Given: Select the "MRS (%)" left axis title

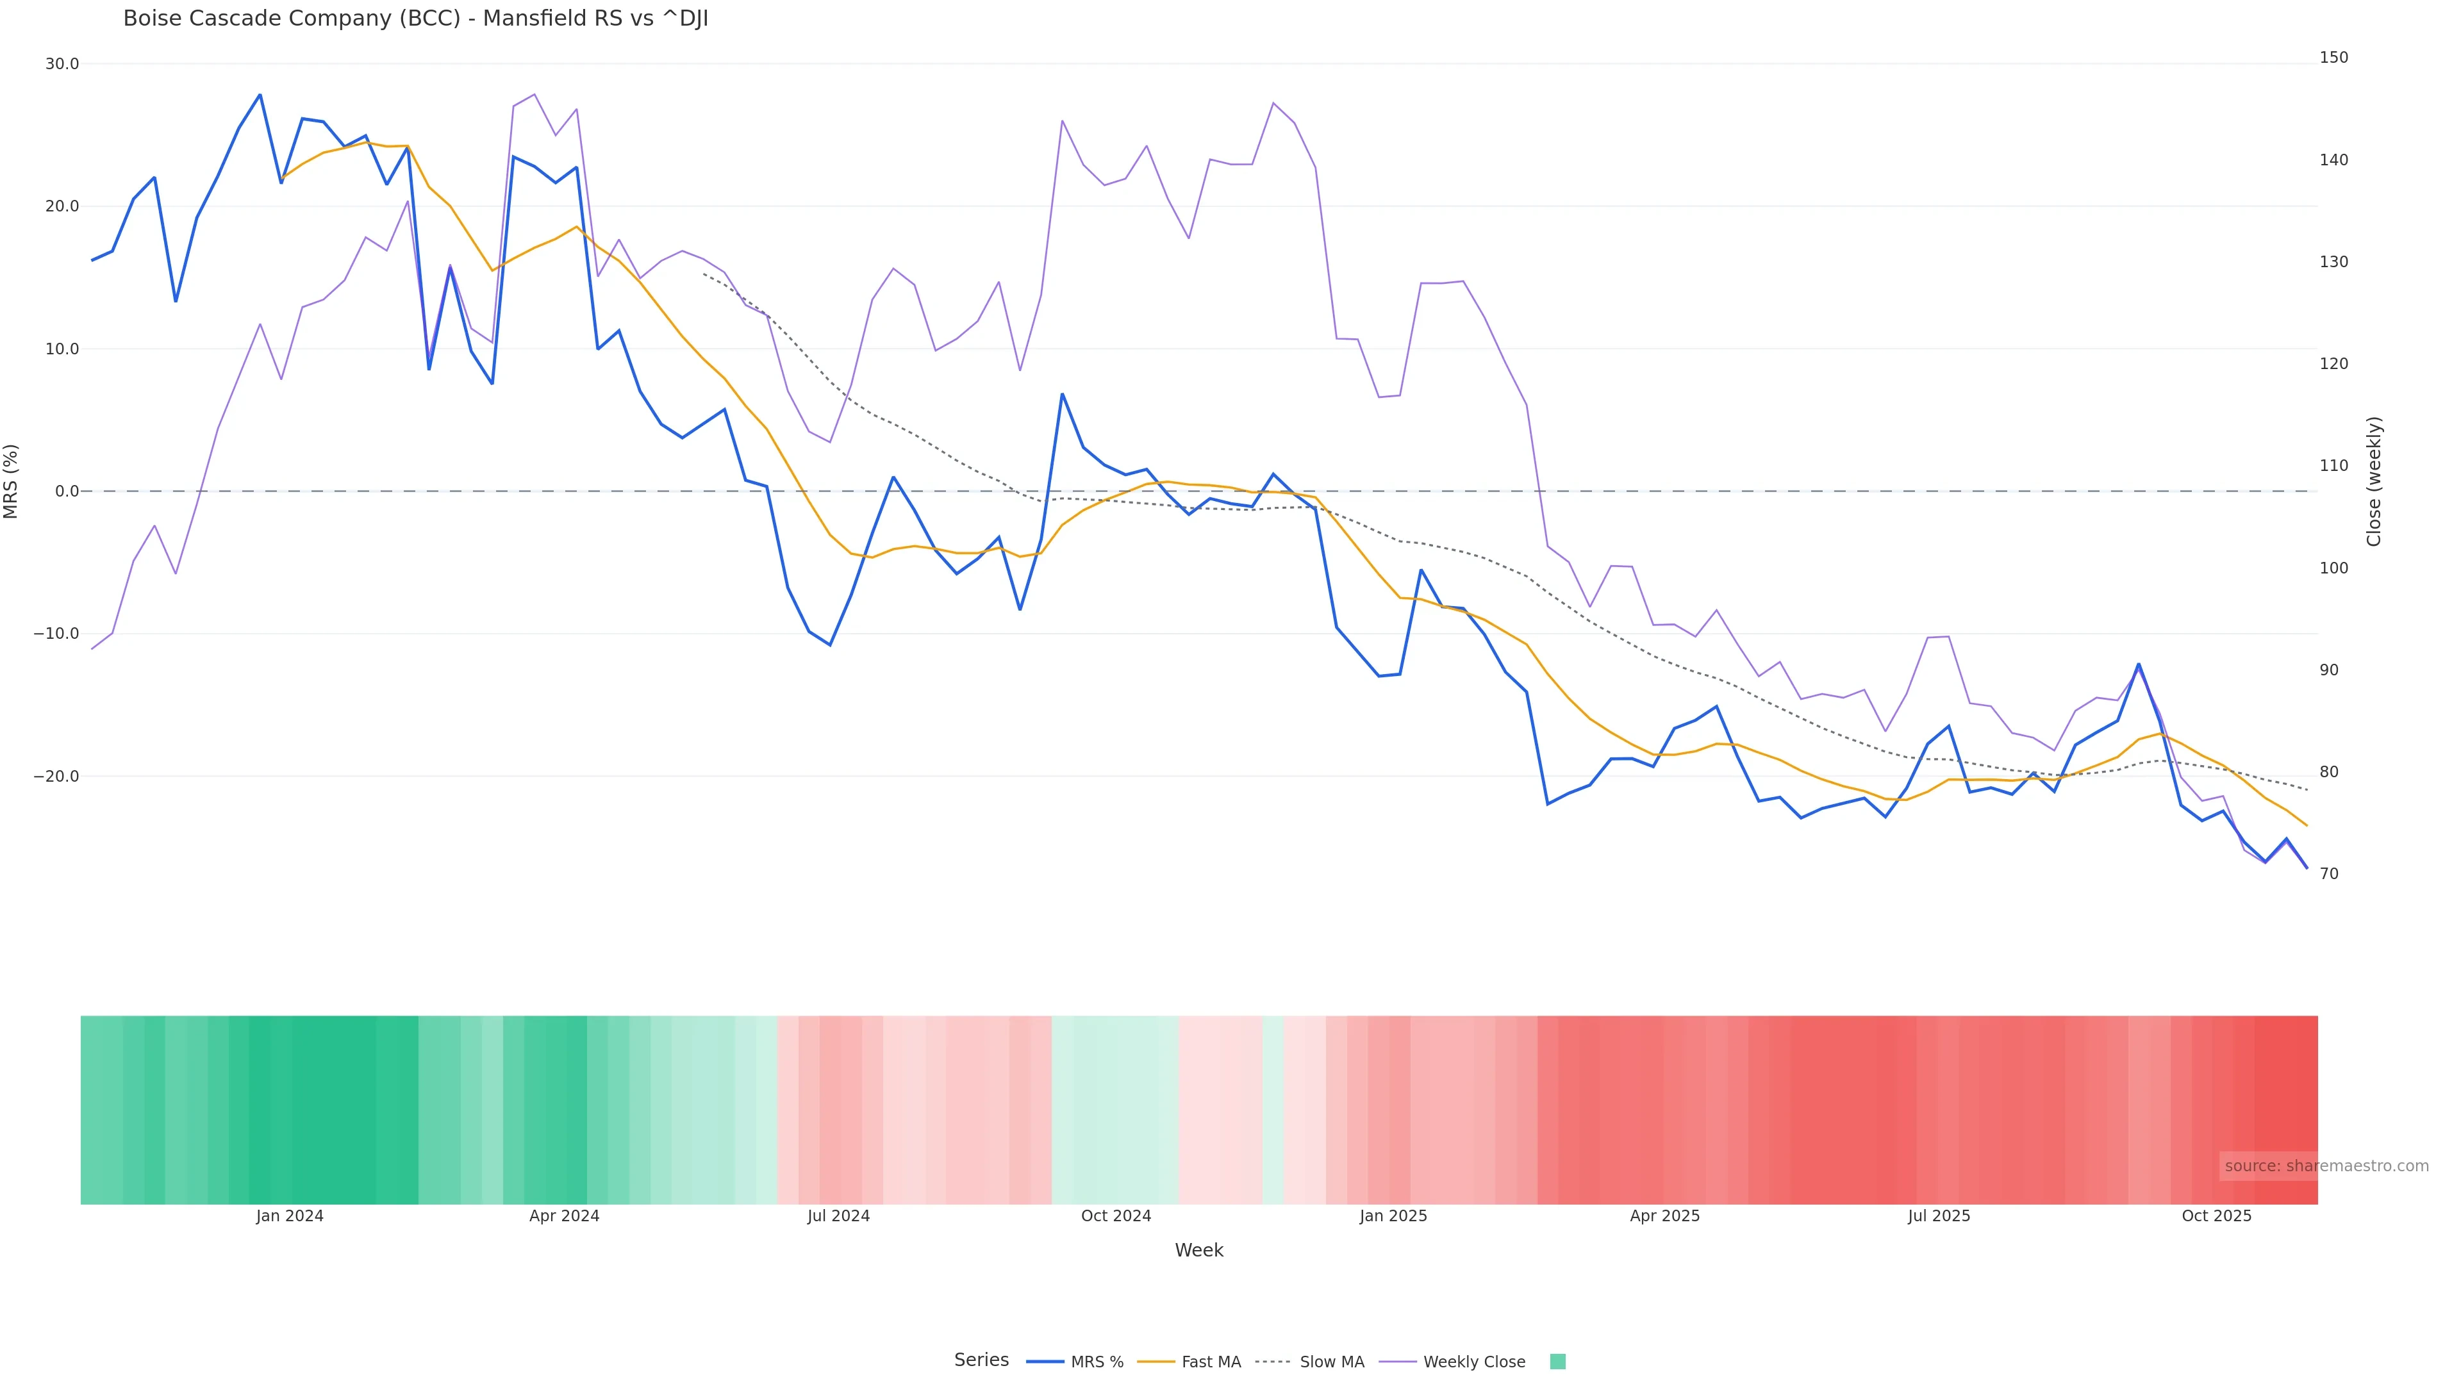Looking at the screenshot, I should (12, 481).
